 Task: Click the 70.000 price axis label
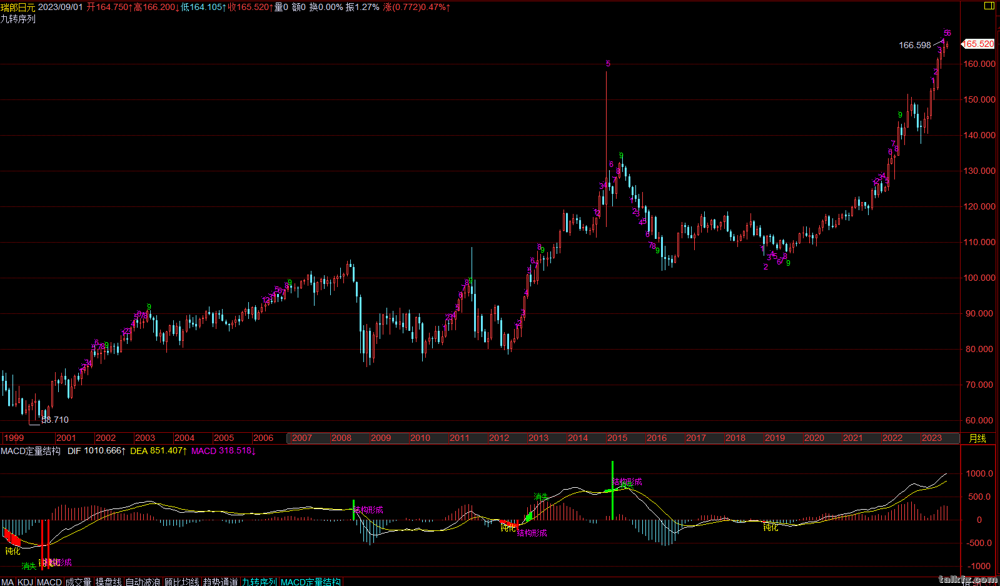pos(979,385)
